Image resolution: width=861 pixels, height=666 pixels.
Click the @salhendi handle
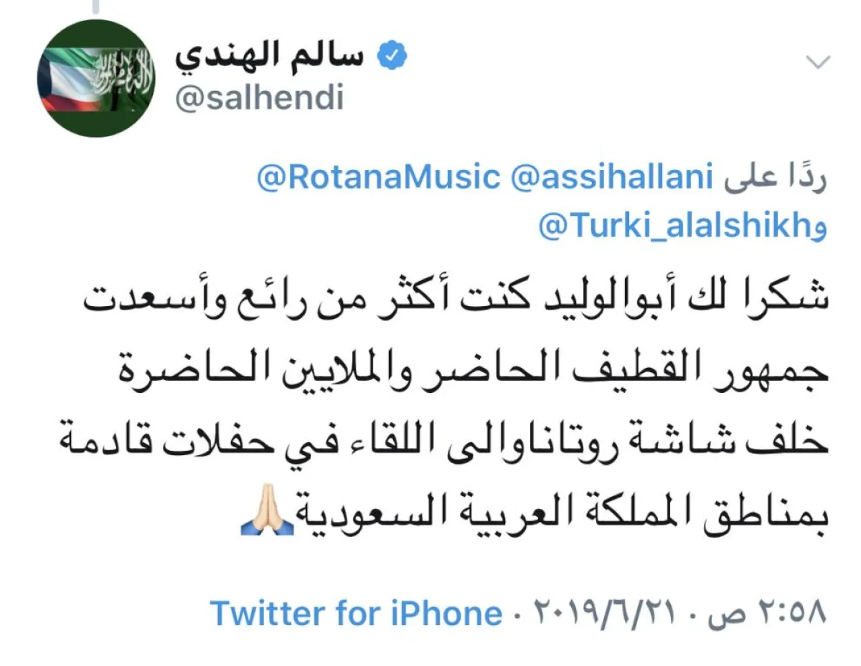pyautogui.click(x=259, y=99)
